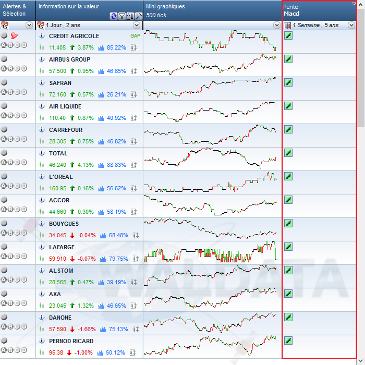The height and width of the screenshot is (365, 365).
Task: Open the BOUYGUES stock name
Action: tap(64, 224)
